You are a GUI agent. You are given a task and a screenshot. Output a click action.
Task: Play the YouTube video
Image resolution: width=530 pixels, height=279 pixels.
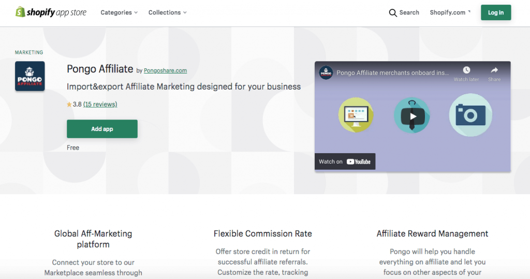(412, 116)
